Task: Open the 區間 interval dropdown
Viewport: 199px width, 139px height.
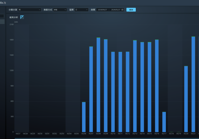Action: point(81,10)
